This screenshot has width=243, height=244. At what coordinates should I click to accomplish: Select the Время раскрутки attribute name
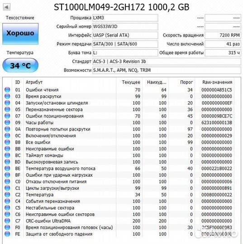tap(43, 96)
